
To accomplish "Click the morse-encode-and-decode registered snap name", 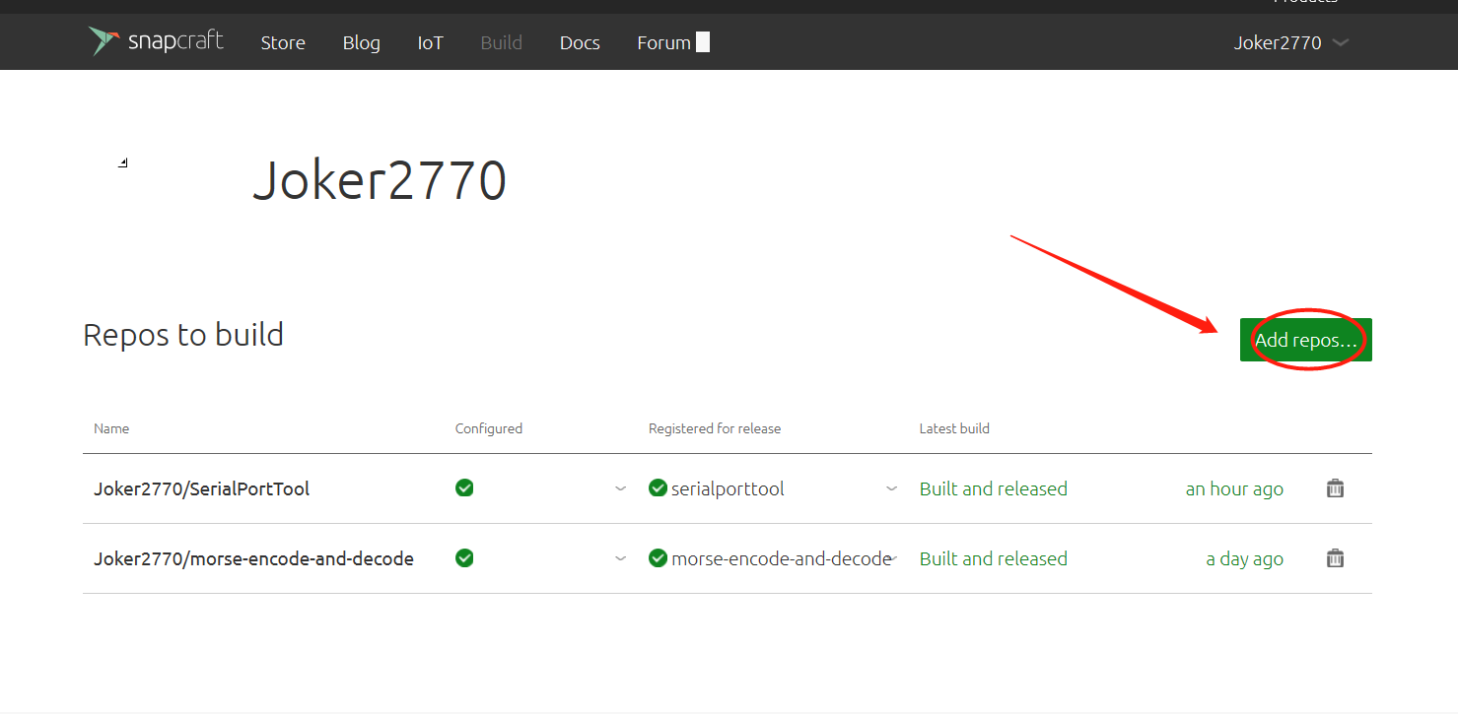I will 781,558.
